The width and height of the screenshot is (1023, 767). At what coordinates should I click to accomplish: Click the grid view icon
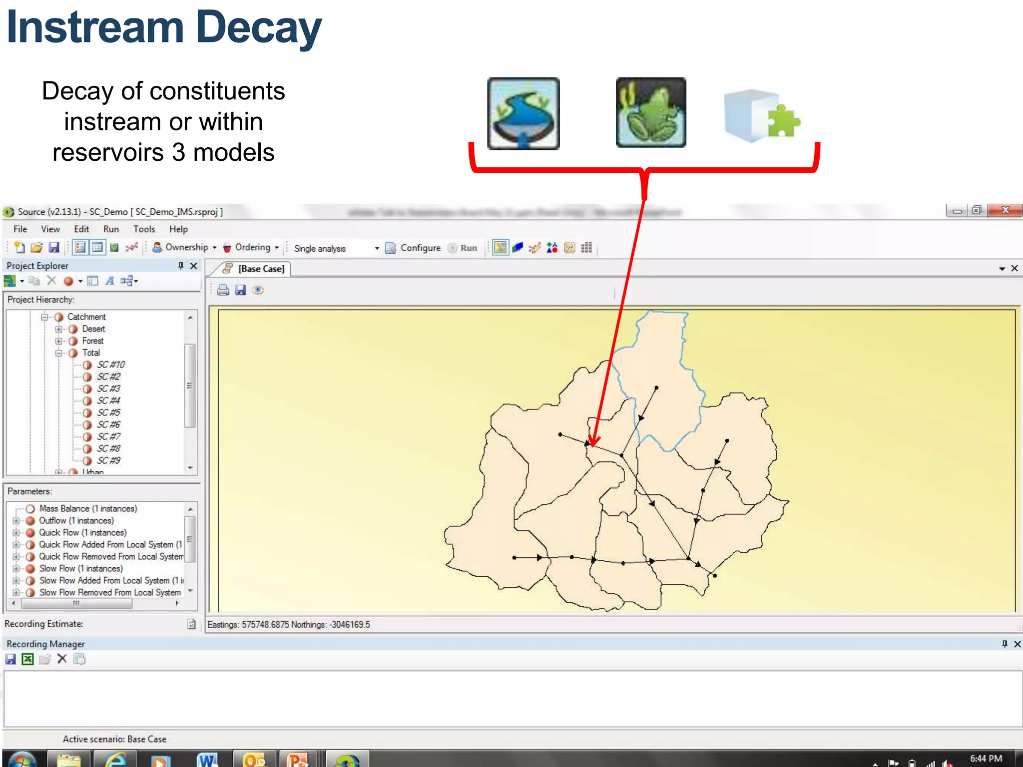click(586, 247)
